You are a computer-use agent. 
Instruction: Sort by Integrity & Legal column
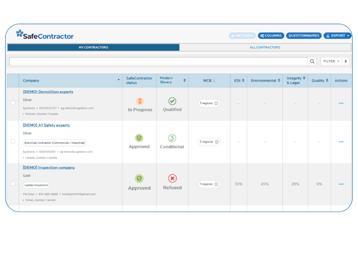pos(304,78)
